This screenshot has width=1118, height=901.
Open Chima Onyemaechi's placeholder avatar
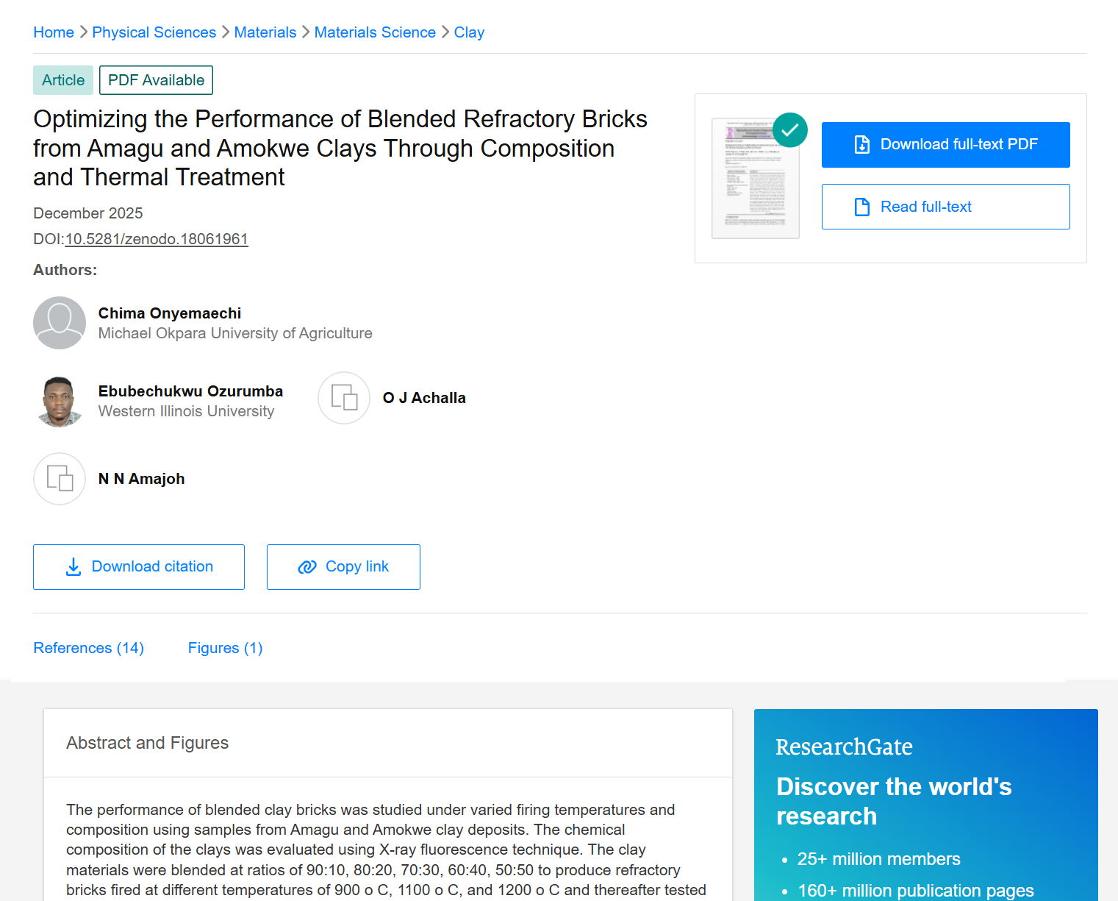pyautogui.click(x=60, y=323)
